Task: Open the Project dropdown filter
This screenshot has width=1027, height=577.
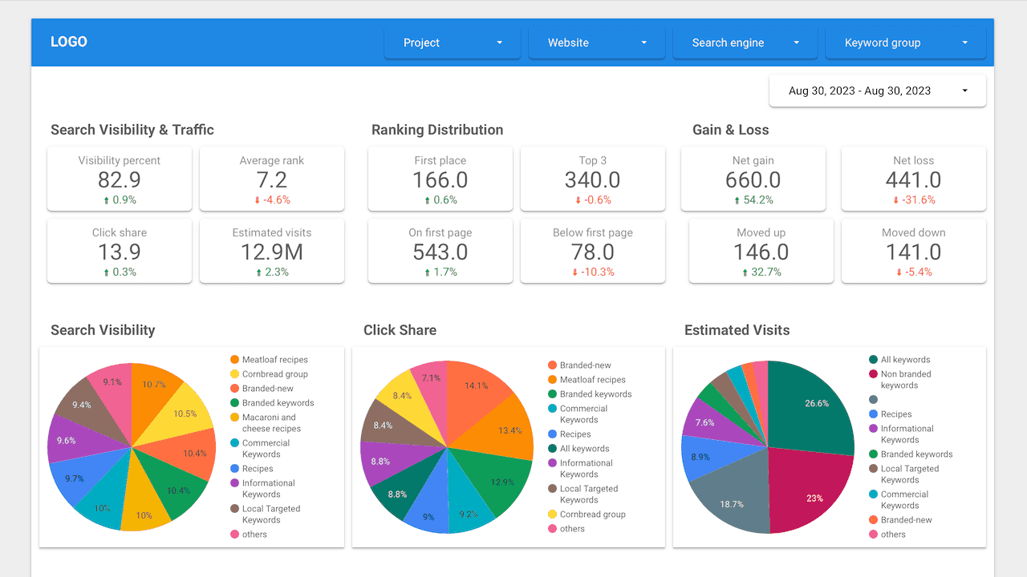Action: point(453,42)
